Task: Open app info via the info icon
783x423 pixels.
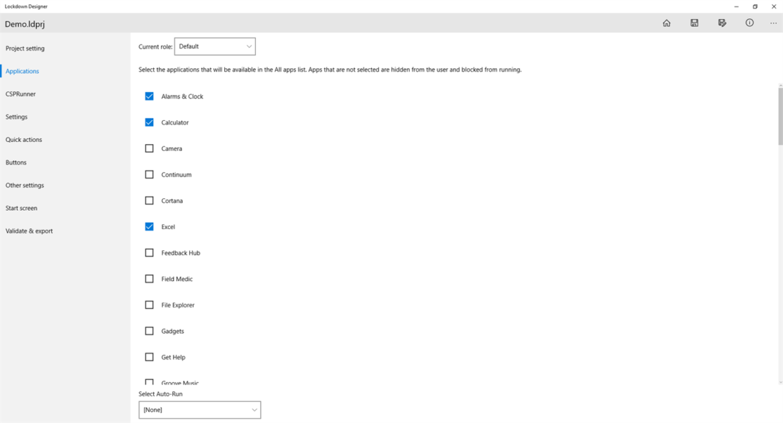Action: point(749,23)
